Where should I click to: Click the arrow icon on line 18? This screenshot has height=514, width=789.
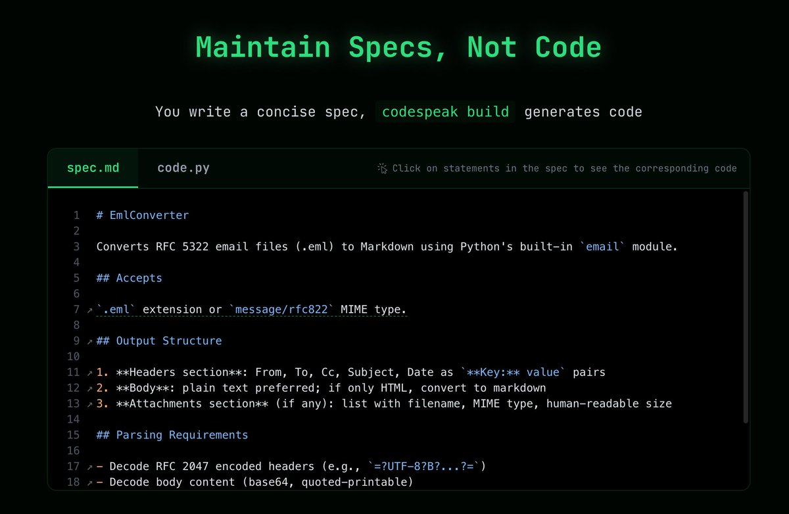[90, 483]
